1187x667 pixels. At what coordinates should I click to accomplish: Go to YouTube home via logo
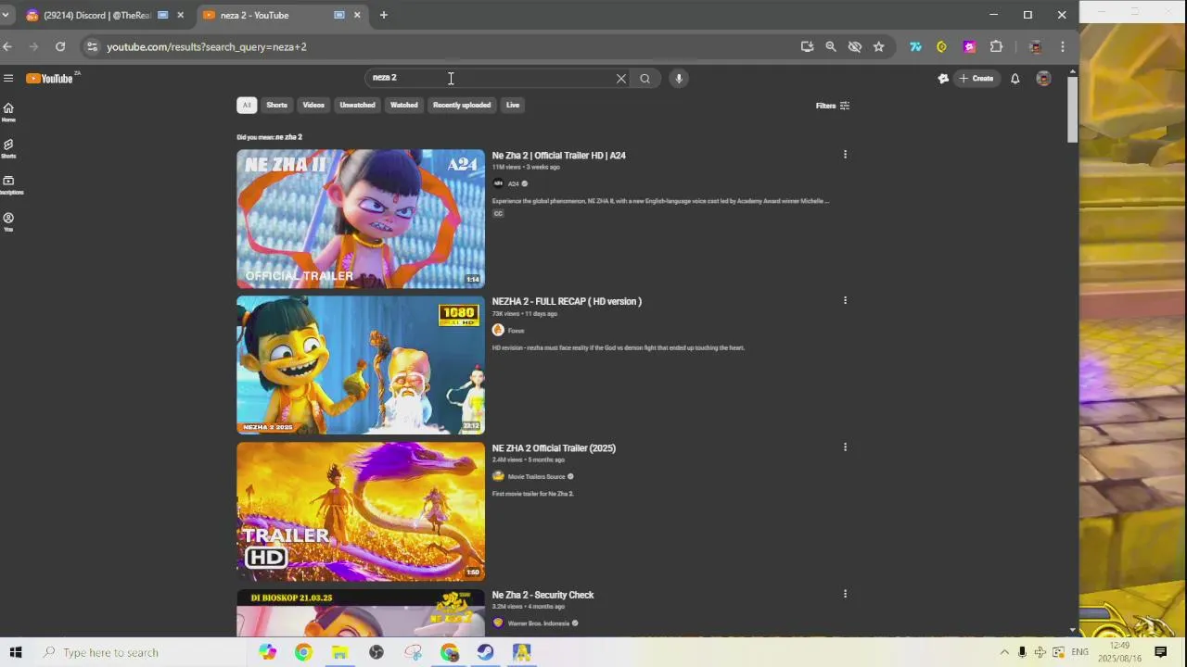coord(50,79)
